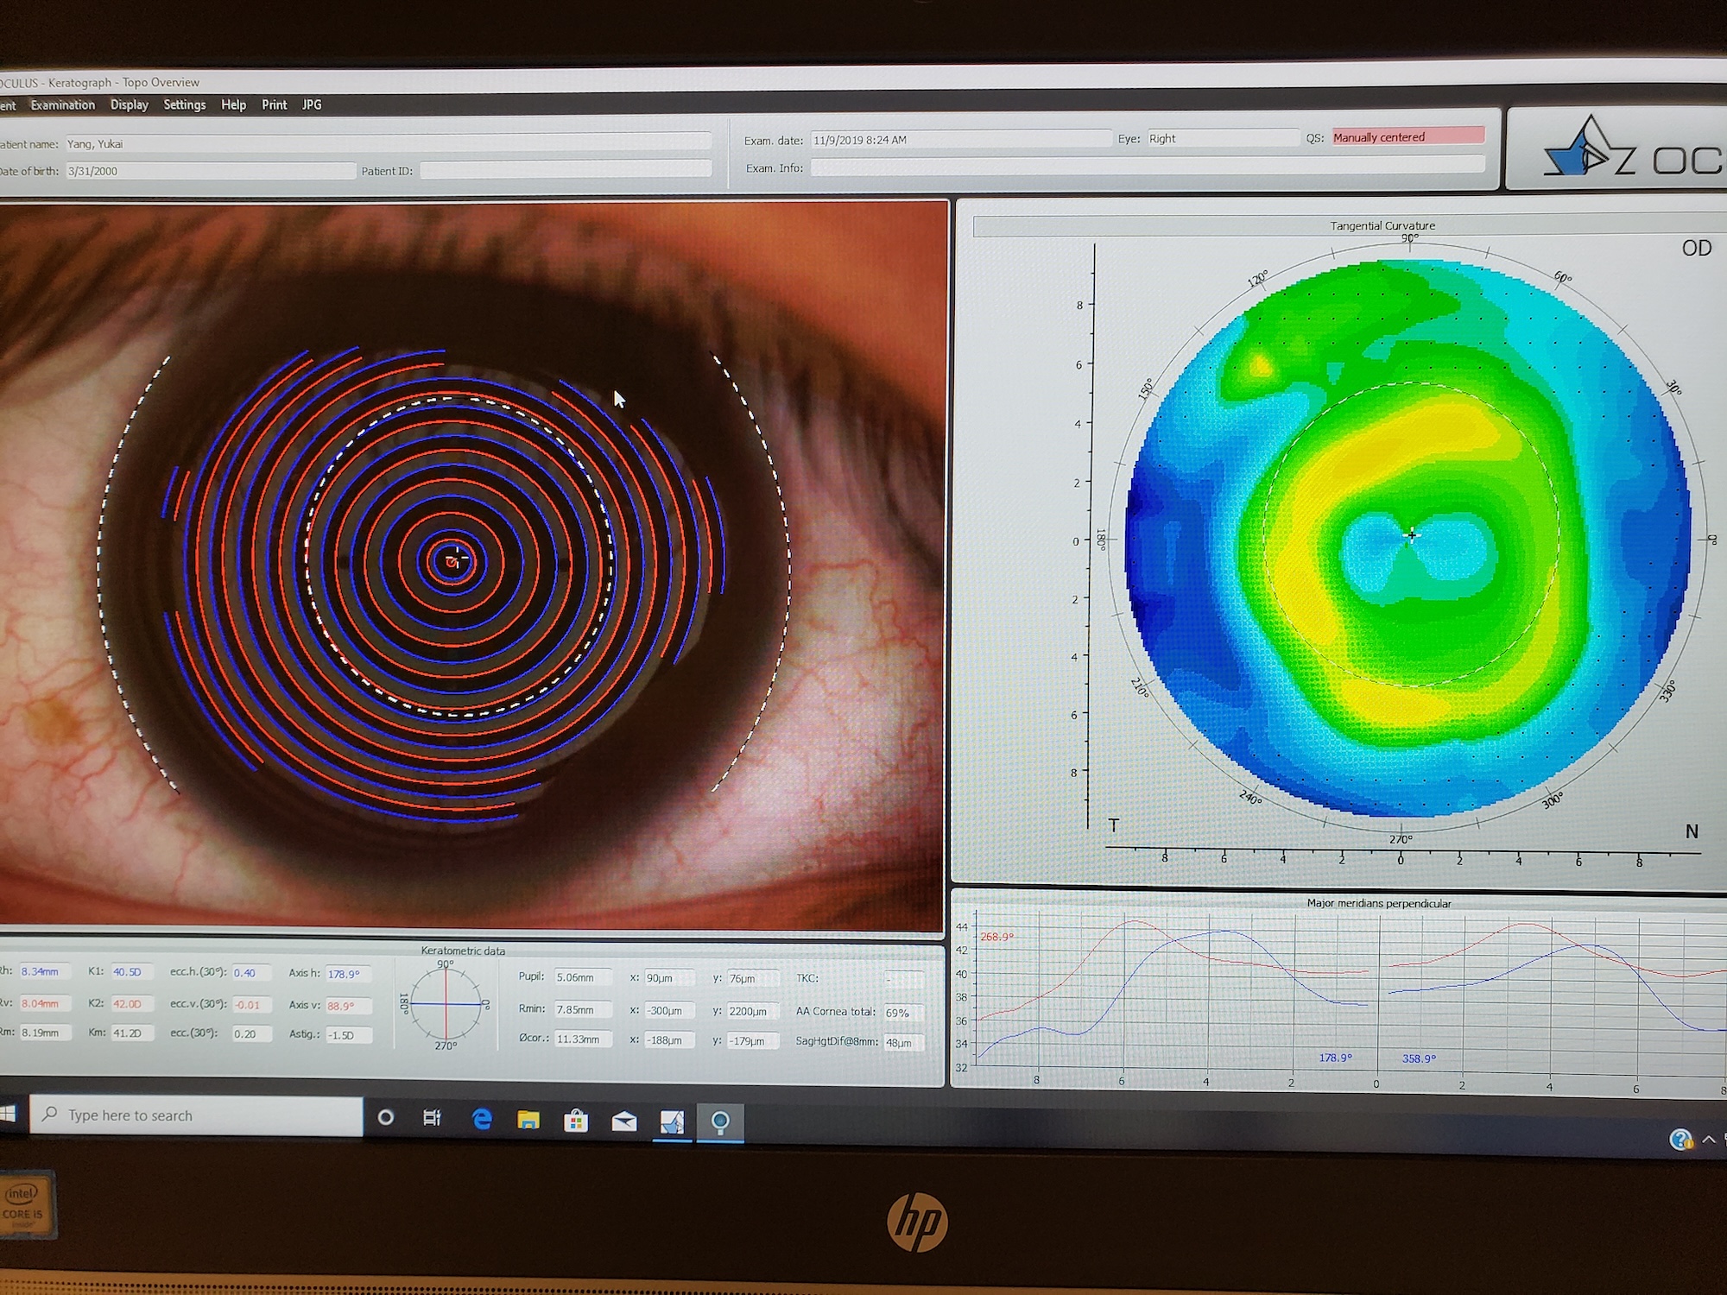This screenshot has width=1727, height=1295.
Task: Click the keratometric axis compass diagram
Action: coord(446,1003)
